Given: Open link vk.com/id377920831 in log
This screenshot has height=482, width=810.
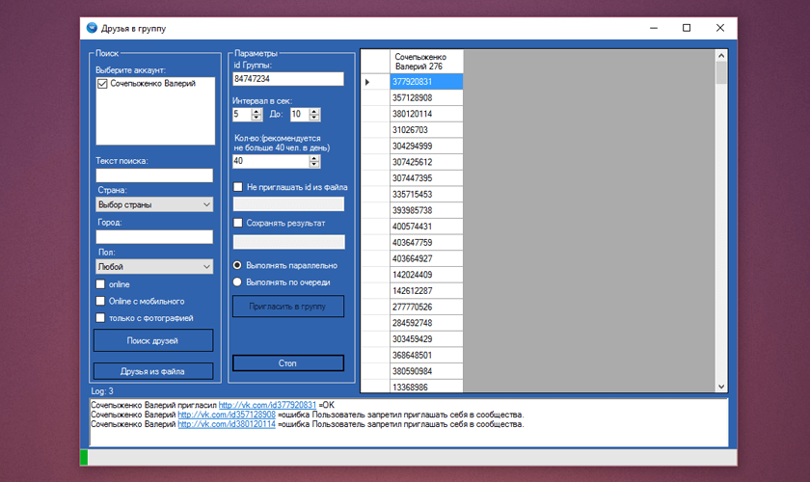Looking at the screenshot, I should (x=267, y=405).
